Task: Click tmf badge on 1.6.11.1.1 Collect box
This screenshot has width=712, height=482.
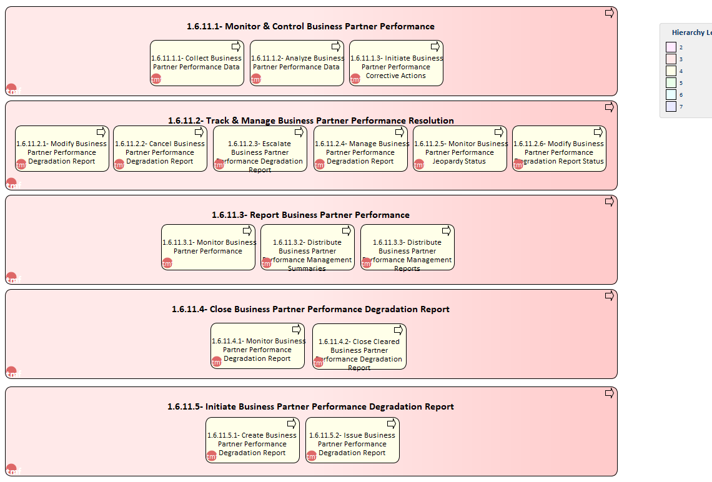Action: (x=156, y=79)
